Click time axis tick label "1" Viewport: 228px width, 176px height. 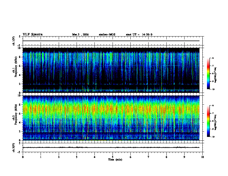(41, 157)
